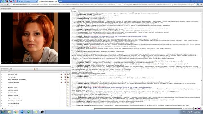Click the volume speaker icon in player bar
Screen dimensions: 203x114
click(196, 108)
